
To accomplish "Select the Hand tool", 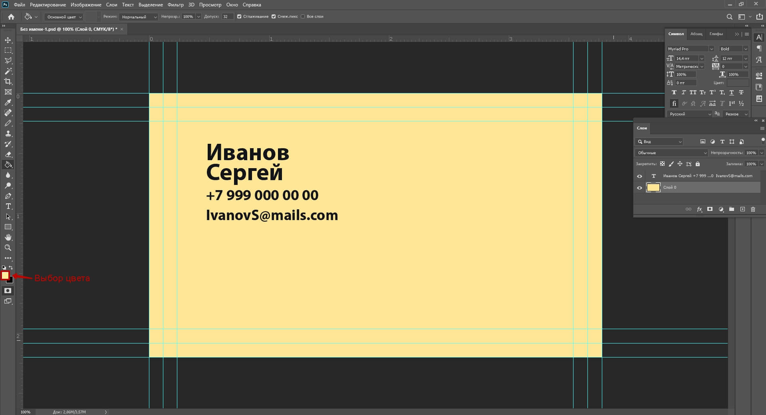I will coord(8,237).
